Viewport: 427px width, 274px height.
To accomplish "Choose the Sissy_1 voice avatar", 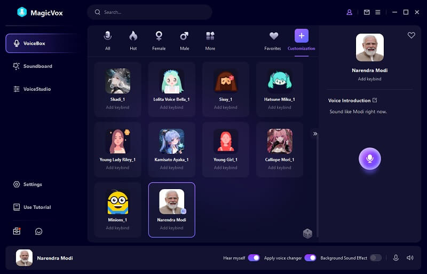I will pyautogui.click(x=225, y=81).
